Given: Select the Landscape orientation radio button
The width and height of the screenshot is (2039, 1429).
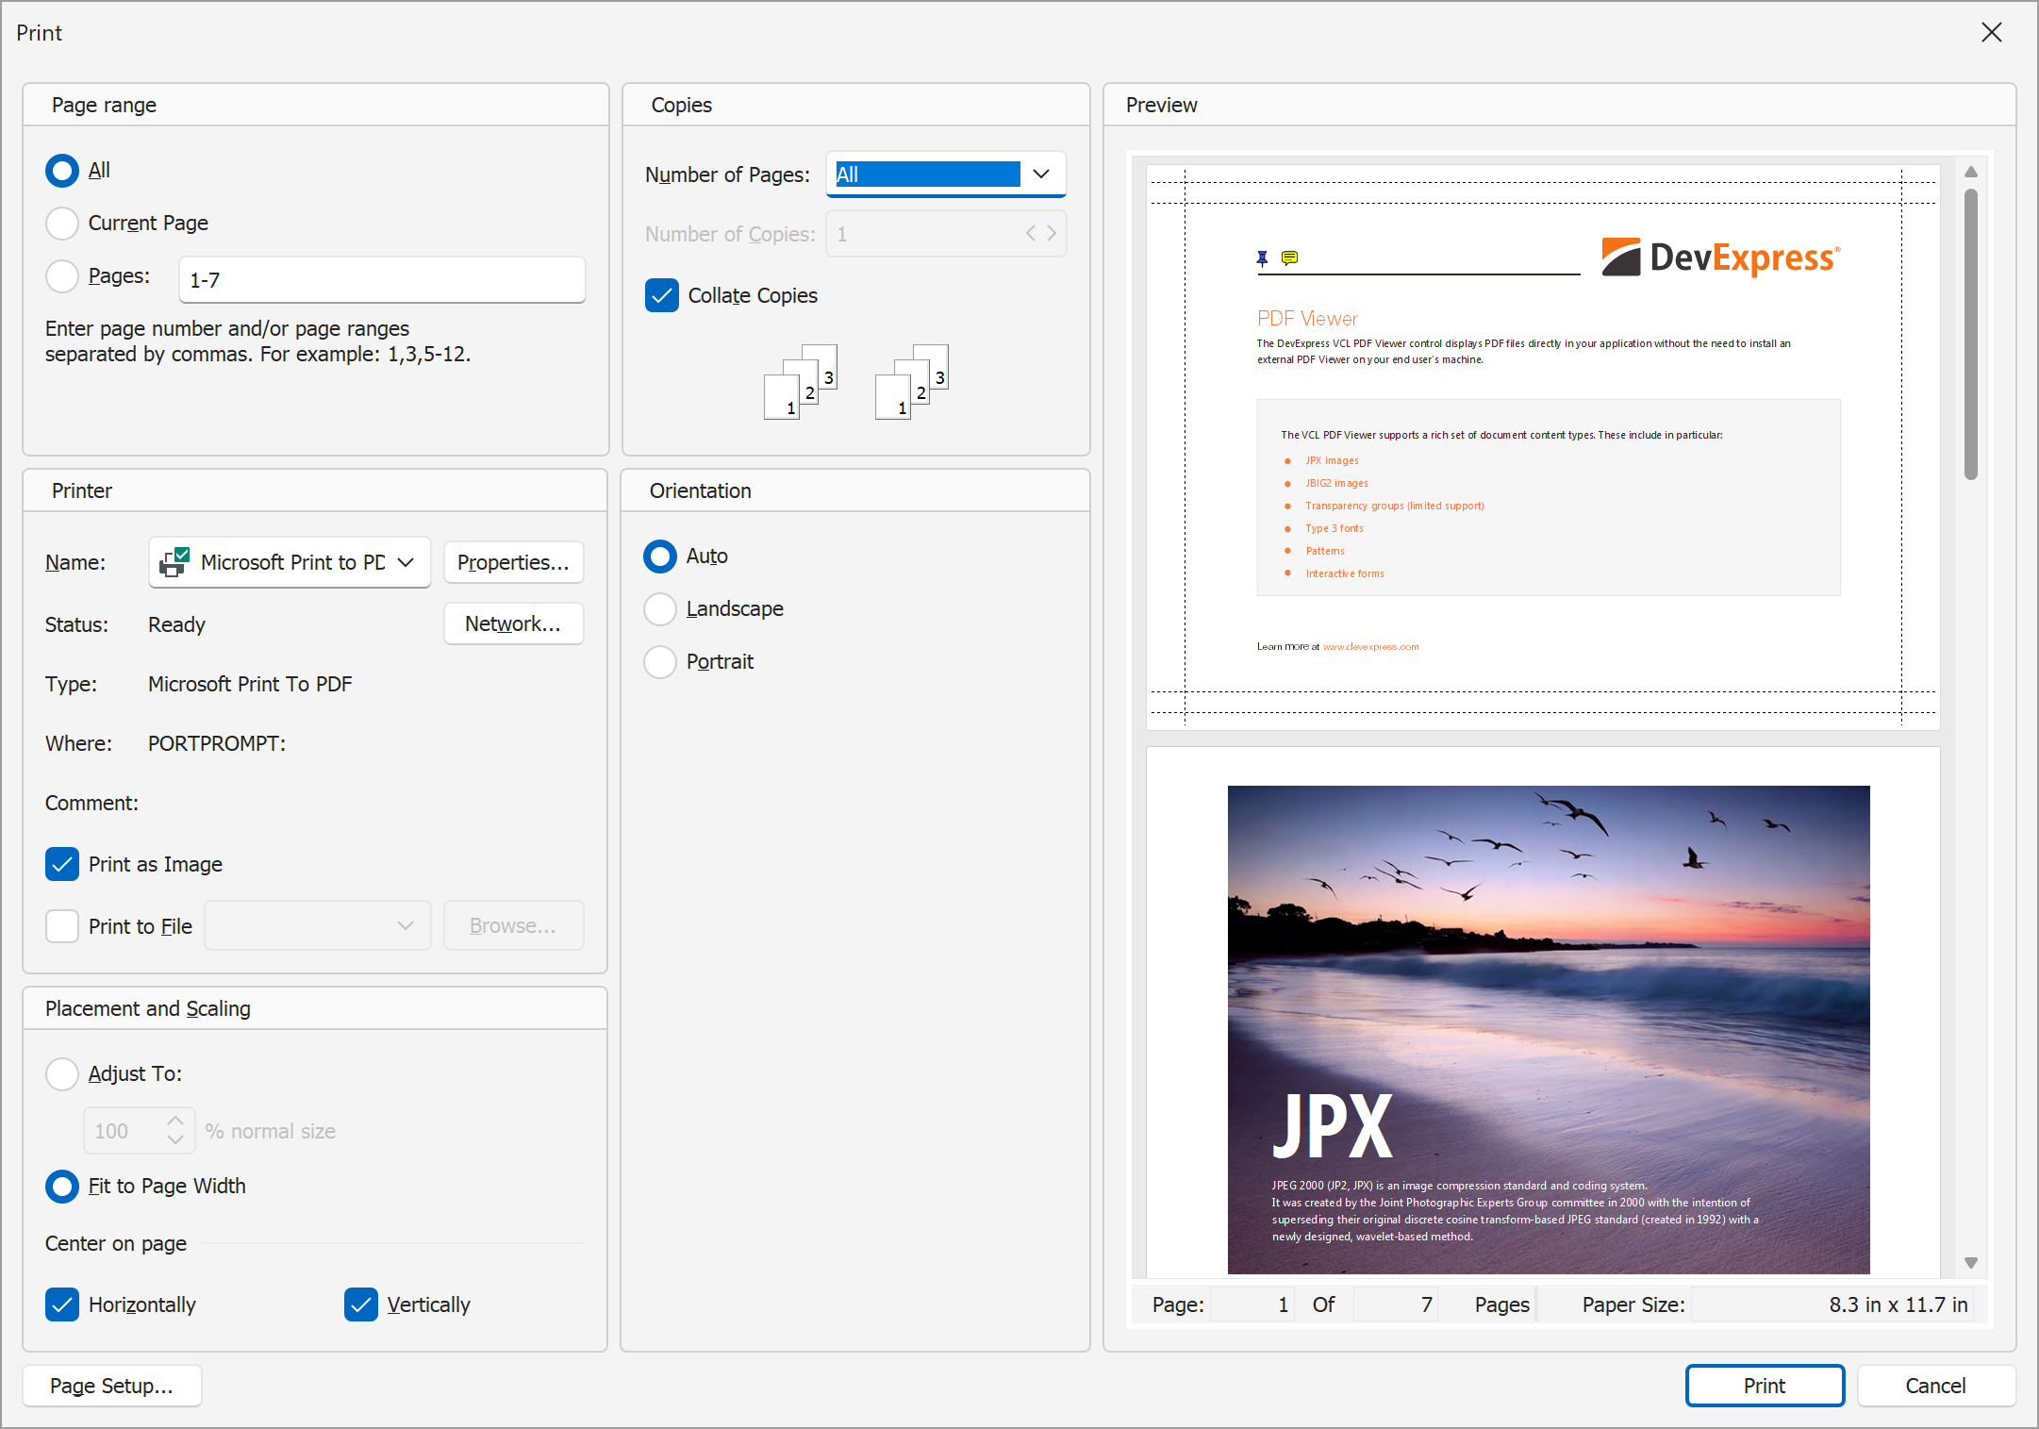Looking at the screenshot, I should pos(660,609).
